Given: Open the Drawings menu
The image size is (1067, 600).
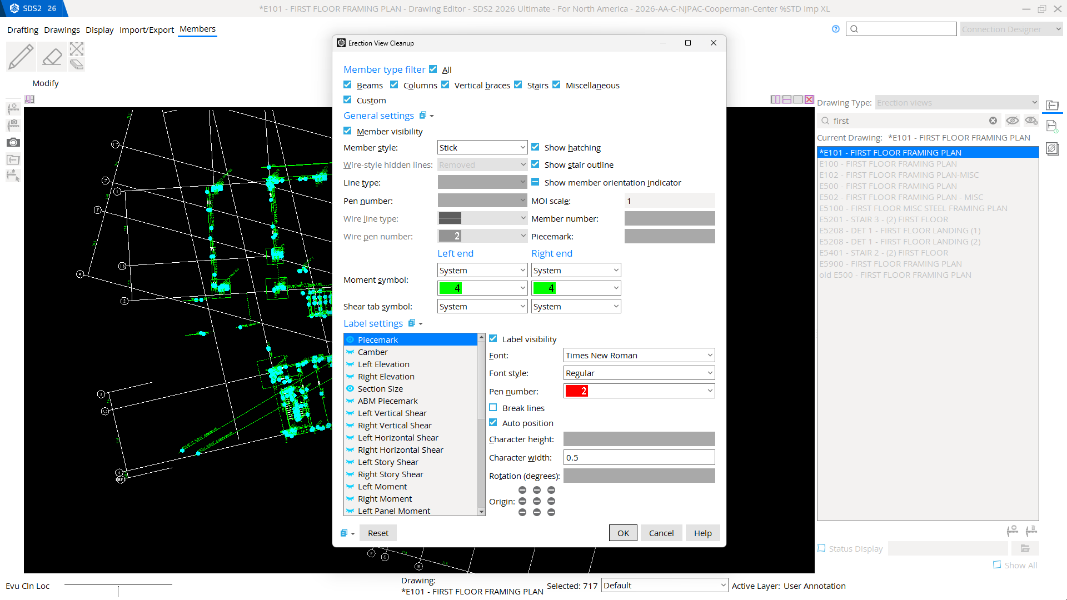Looking at the screenshot, I should click(62, 29).
